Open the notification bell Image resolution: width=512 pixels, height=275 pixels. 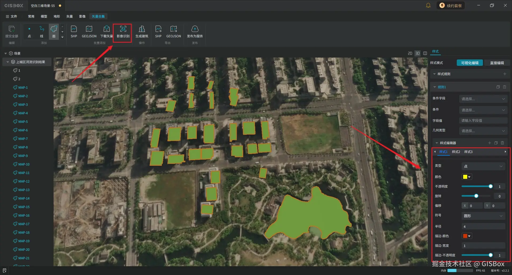pos(428,5)
